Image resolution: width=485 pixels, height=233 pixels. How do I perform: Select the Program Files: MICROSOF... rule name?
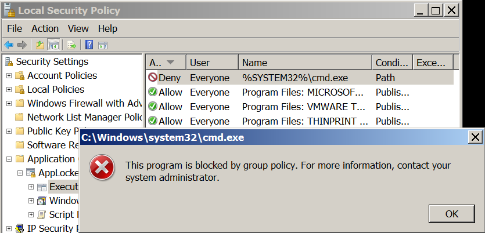pos(303,92)
